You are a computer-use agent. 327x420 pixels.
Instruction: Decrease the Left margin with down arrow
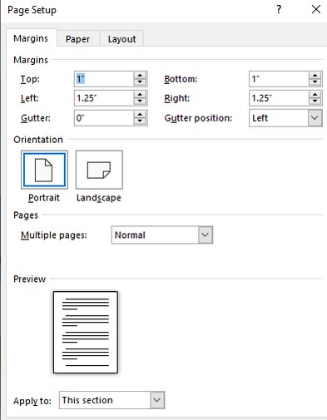[x=140, y=101]
